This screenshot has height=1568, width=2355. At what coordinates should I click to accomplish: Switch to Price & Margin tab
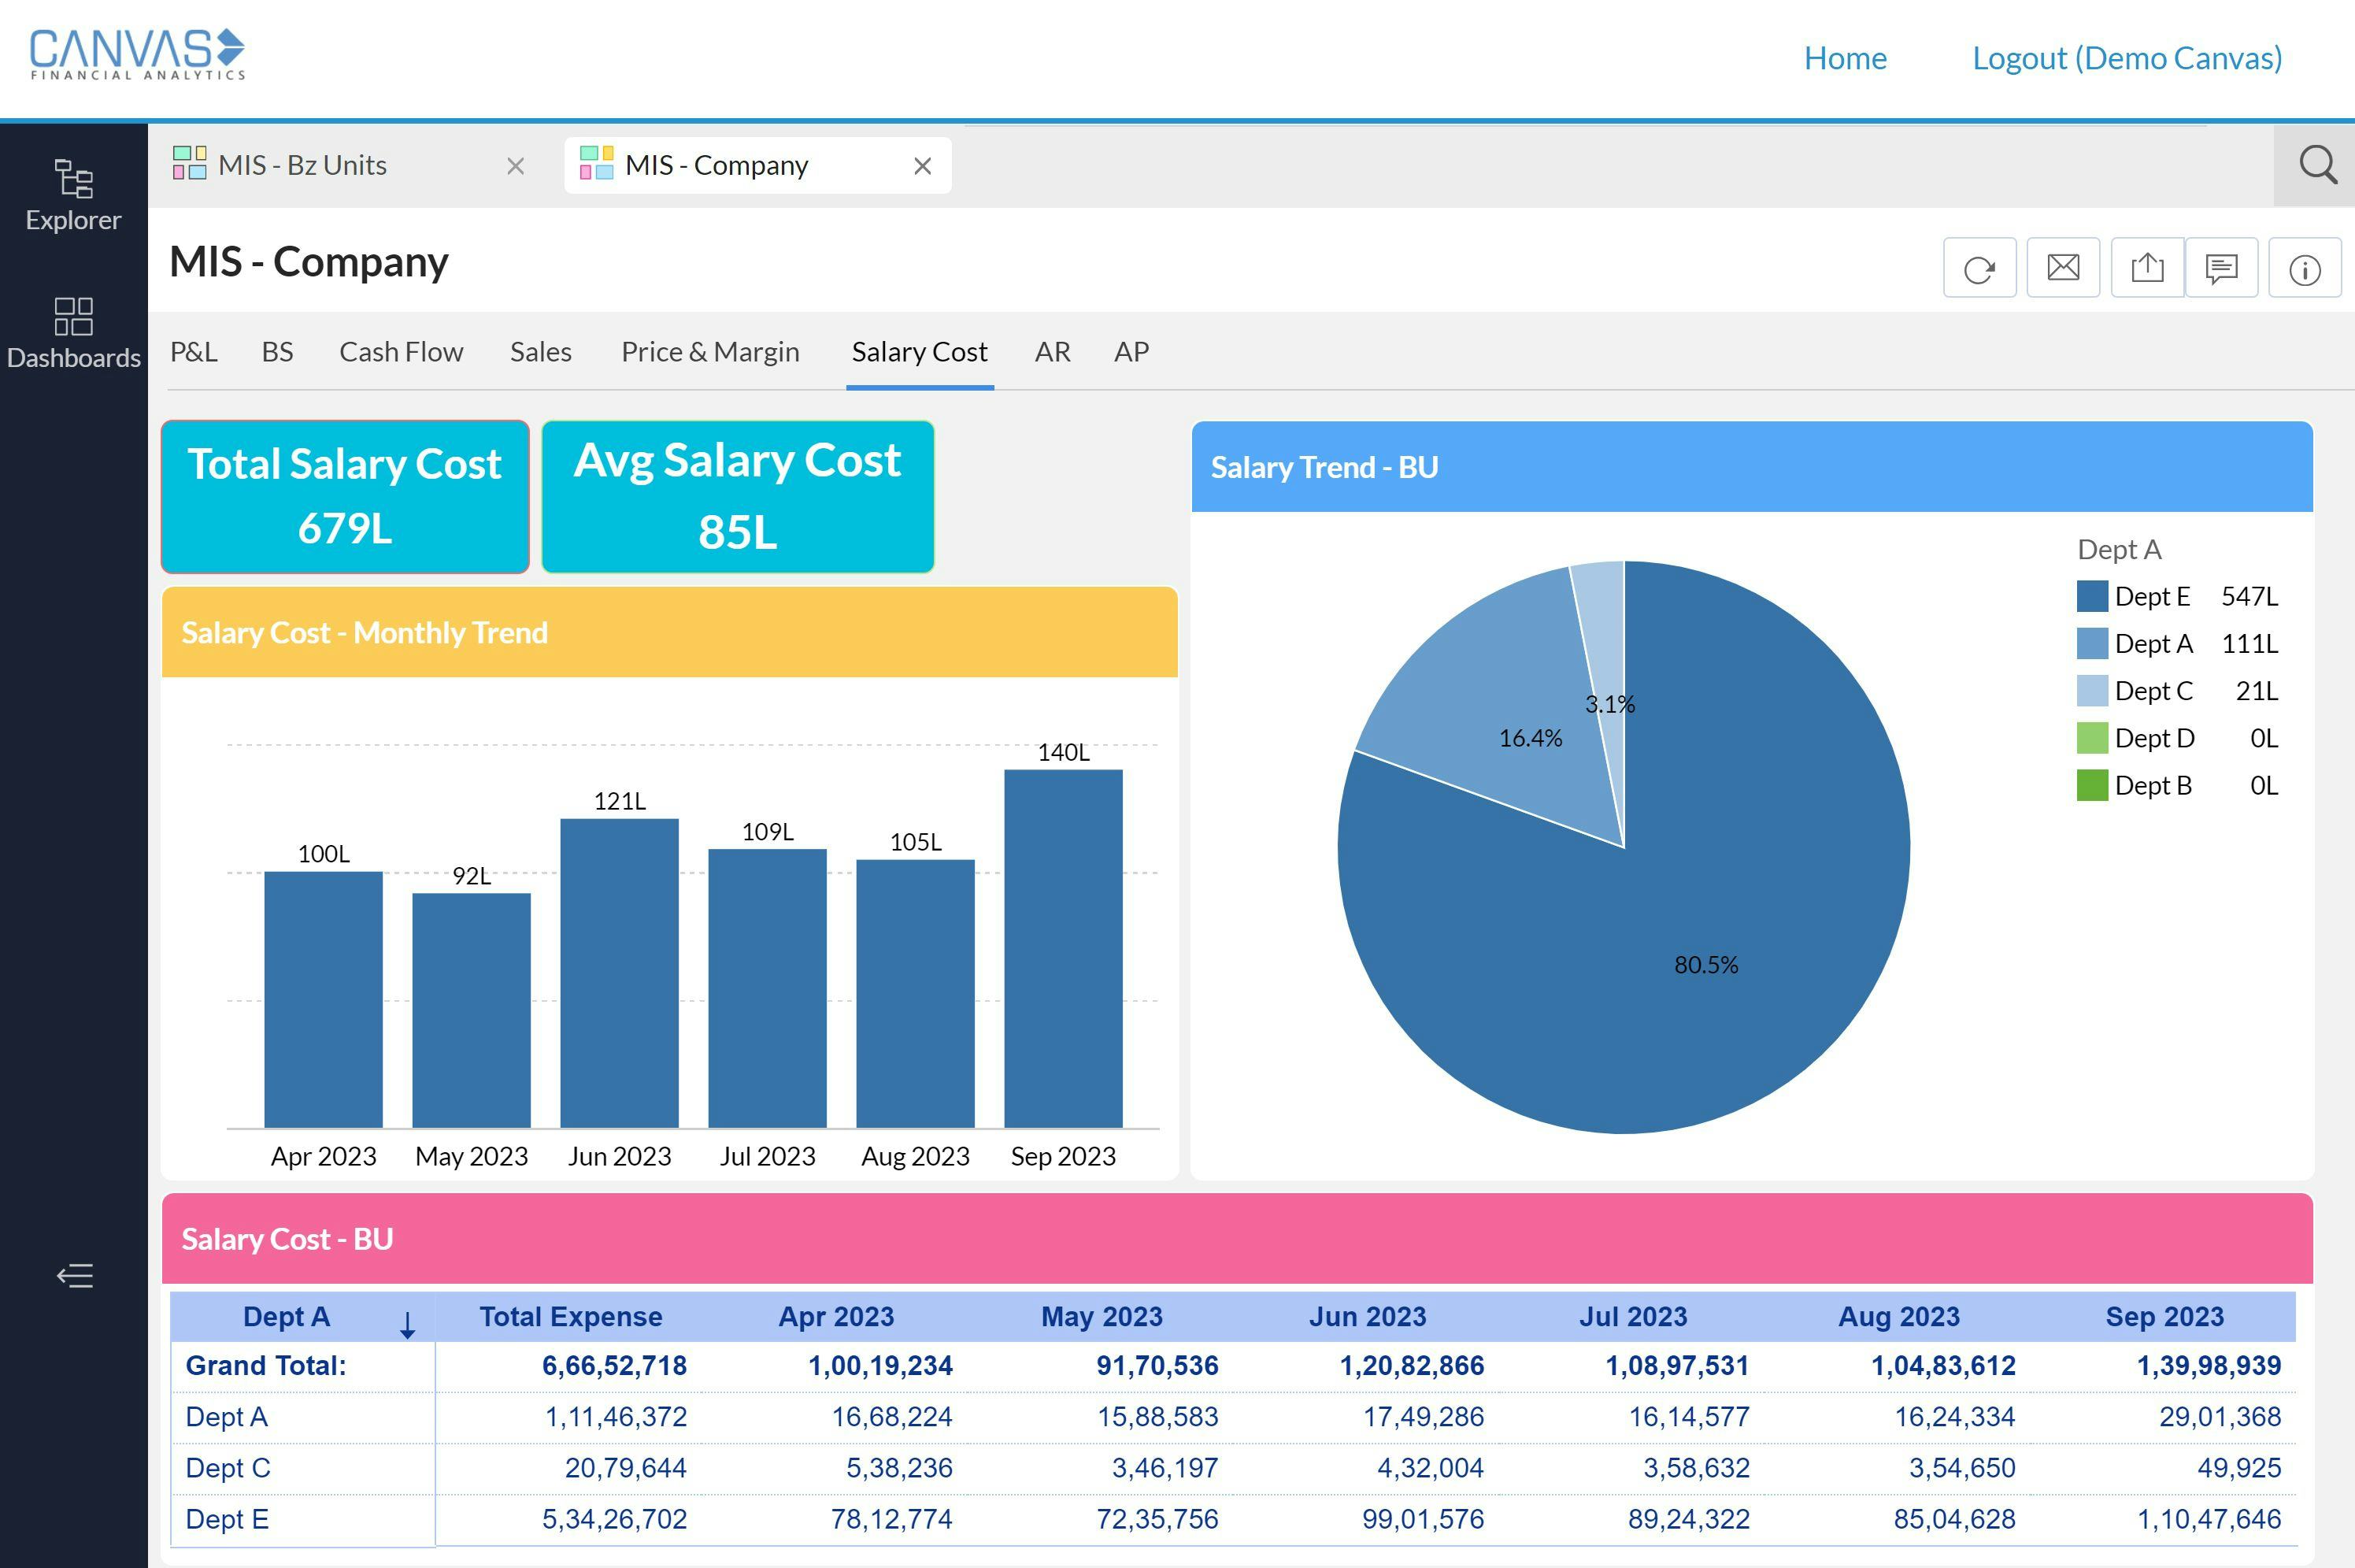point(709,352)
